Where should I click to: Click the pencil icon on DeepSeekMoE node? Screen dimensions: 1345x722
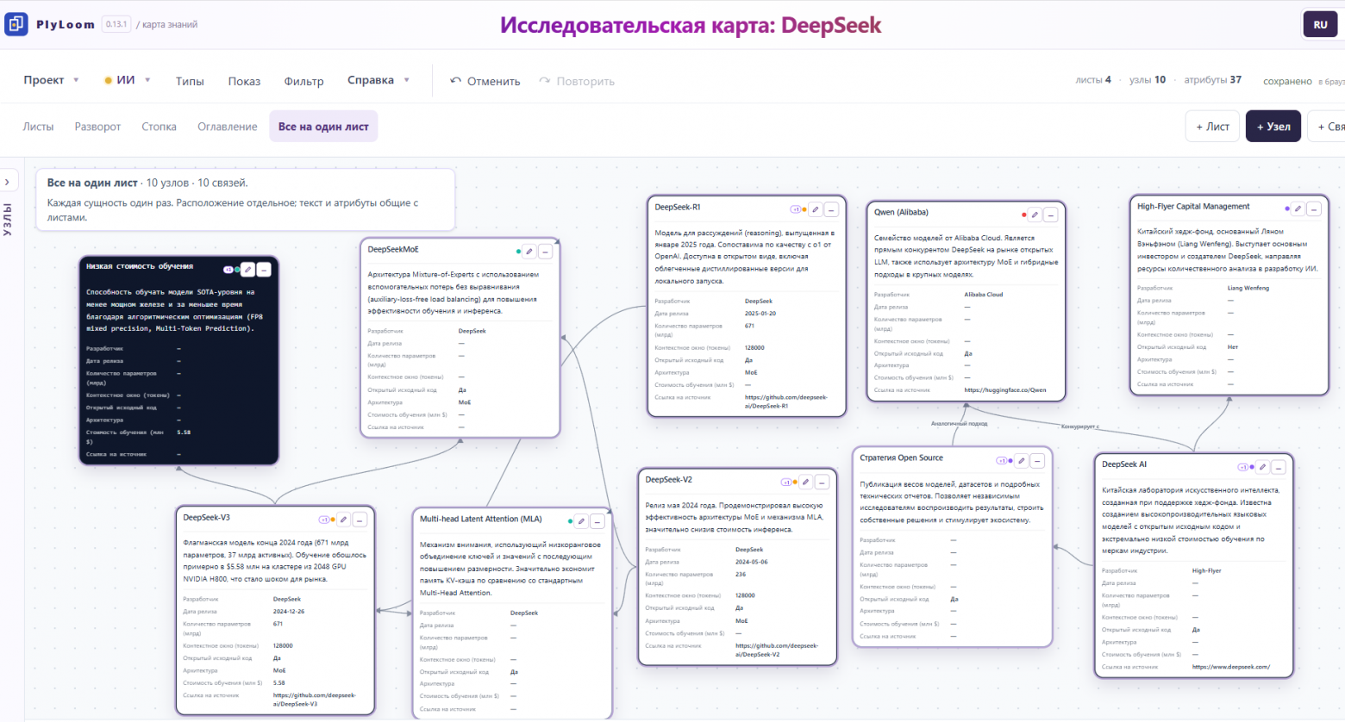click(529, 252)
